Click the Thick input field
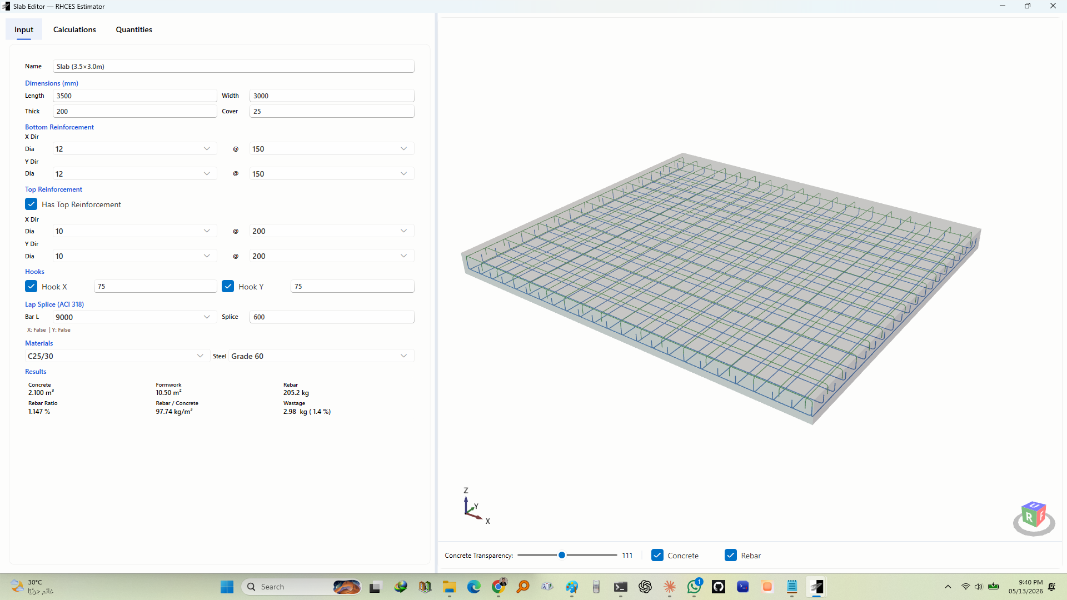Viewport: 1067px width, 600px height. click(134, 111)
